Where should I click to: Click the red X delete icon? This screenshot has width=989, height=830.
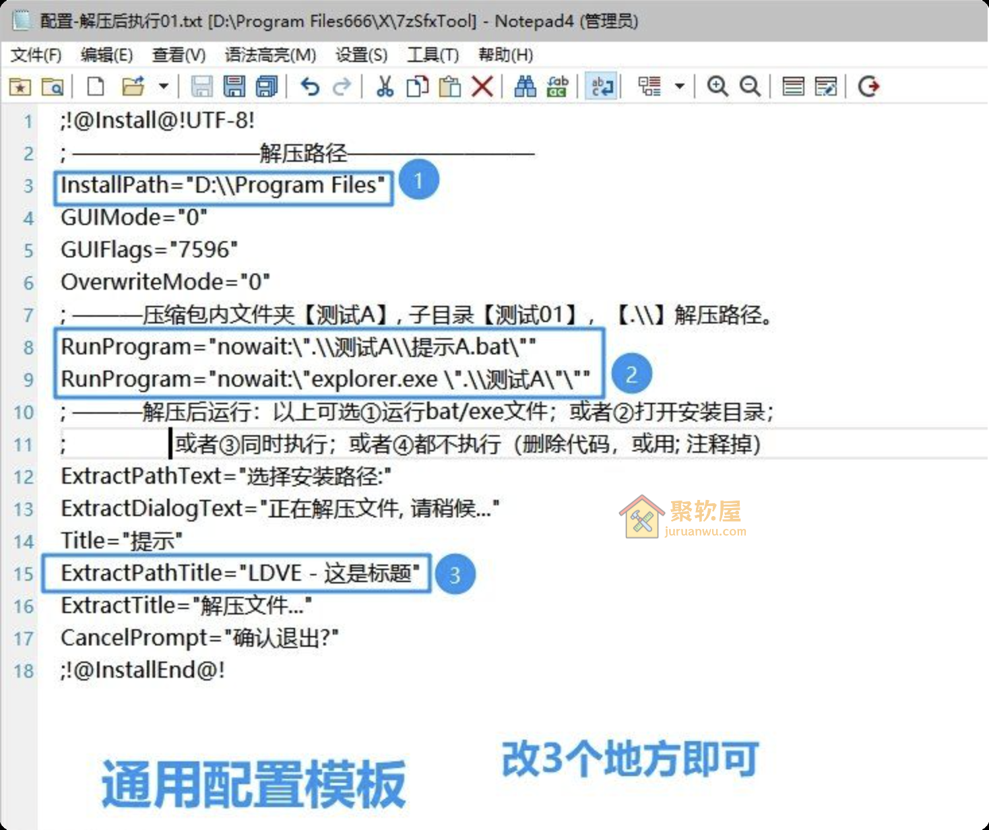pyautogui.click(x=483, y=86)
